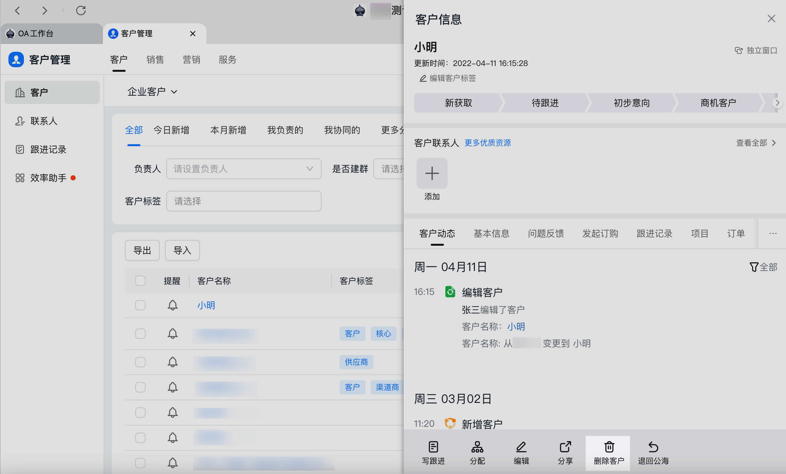786x474 pixels.
Task: Switch to the 基本信息 tab
Action: [491, 233]
